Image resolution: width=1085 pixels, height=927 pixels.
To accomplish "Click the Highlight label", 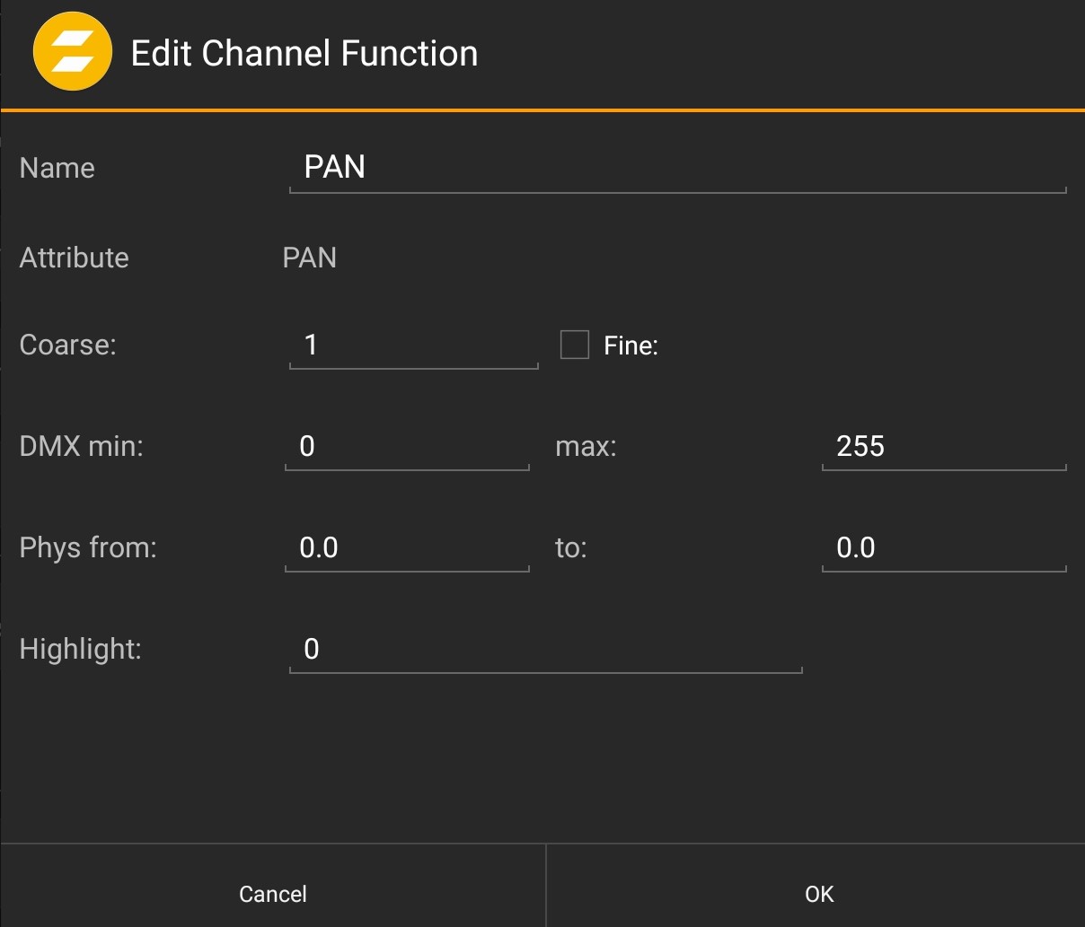I will (81, 650).
